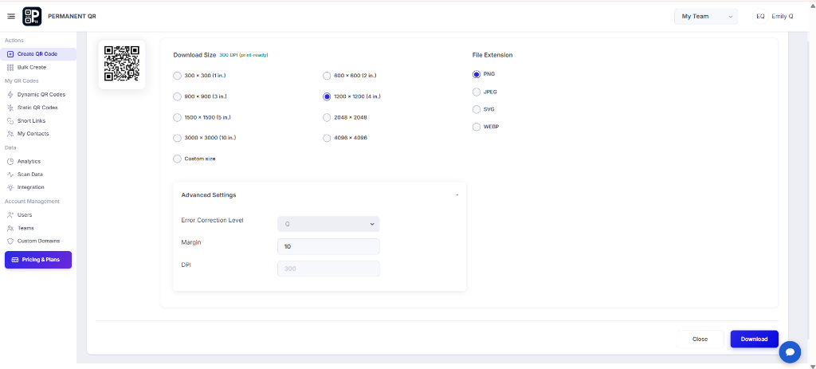The width and height of the screenshot is (816, 369).
Task: Open Custom Domains page
Action: tap(38, 241)
